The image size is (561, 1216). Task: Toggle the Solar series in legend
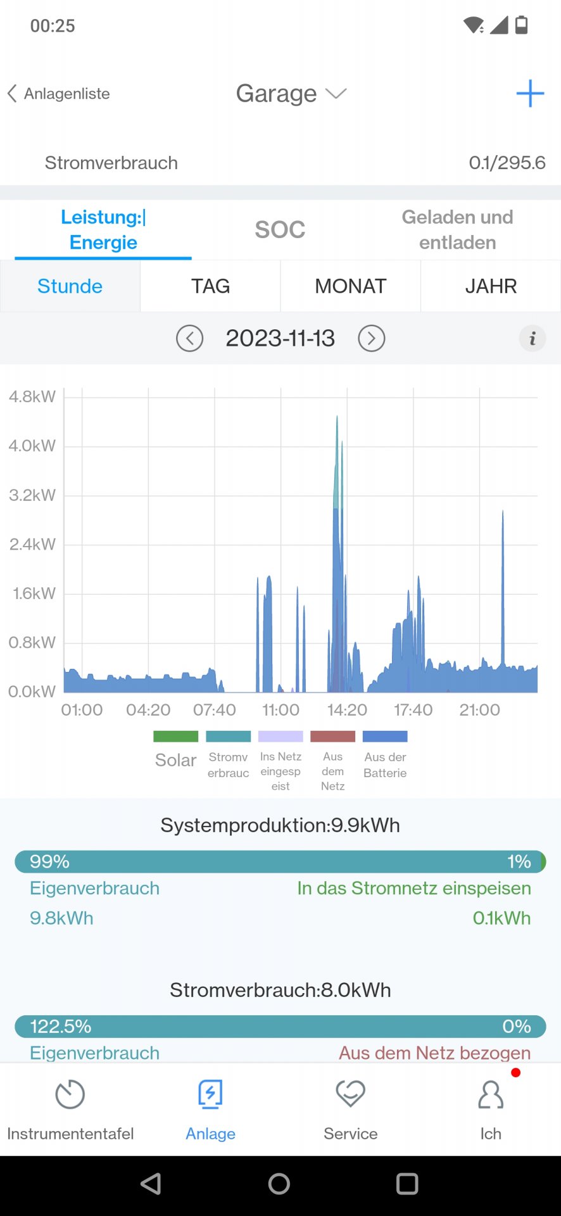[x=175, y=737]
